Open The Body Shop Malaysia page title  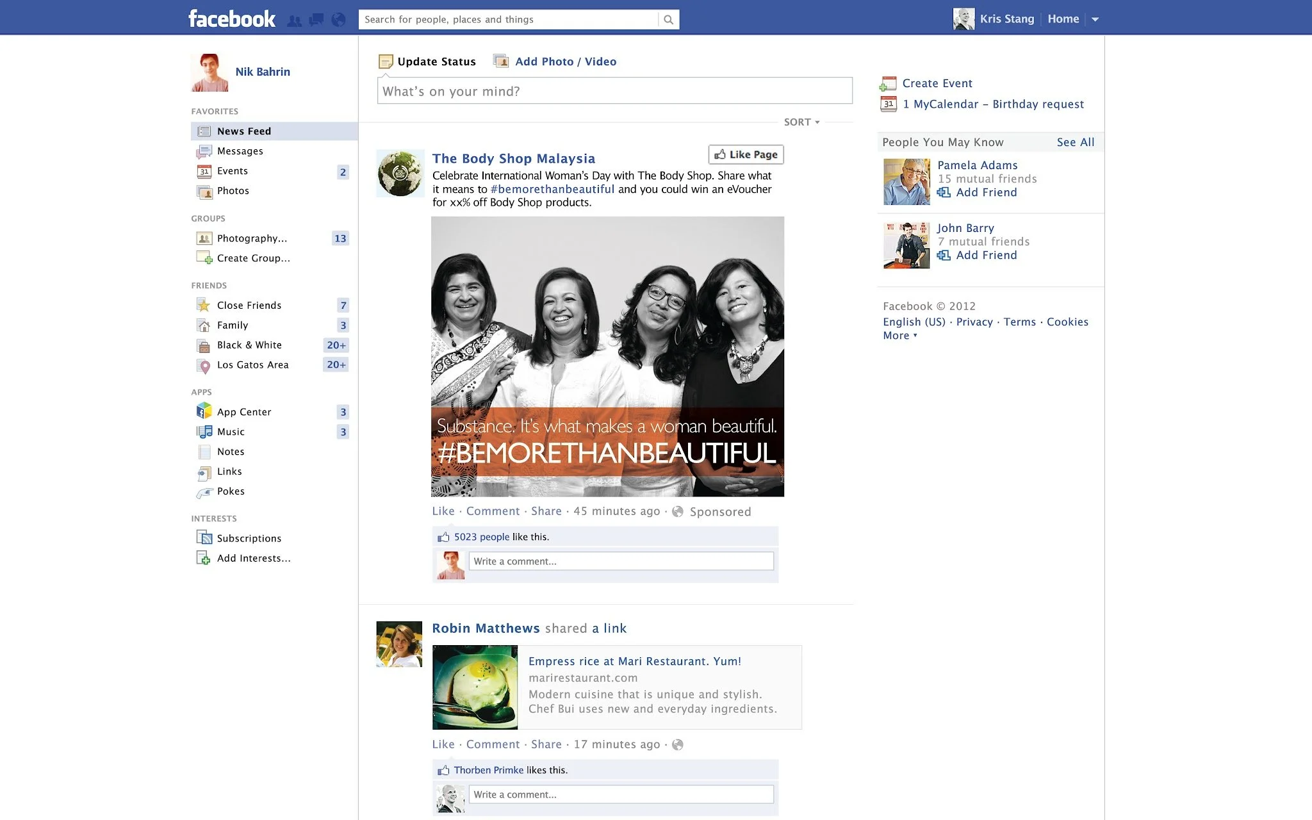(x=514, y=158)
